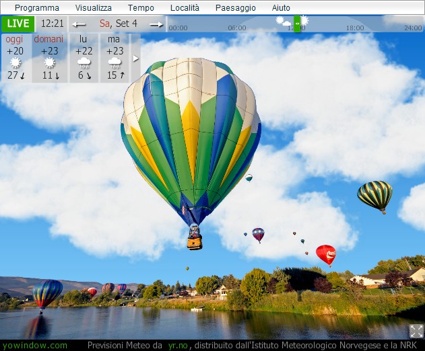Open the Programma menu
This screenshot has width=425, height=351.
(37, 8)
